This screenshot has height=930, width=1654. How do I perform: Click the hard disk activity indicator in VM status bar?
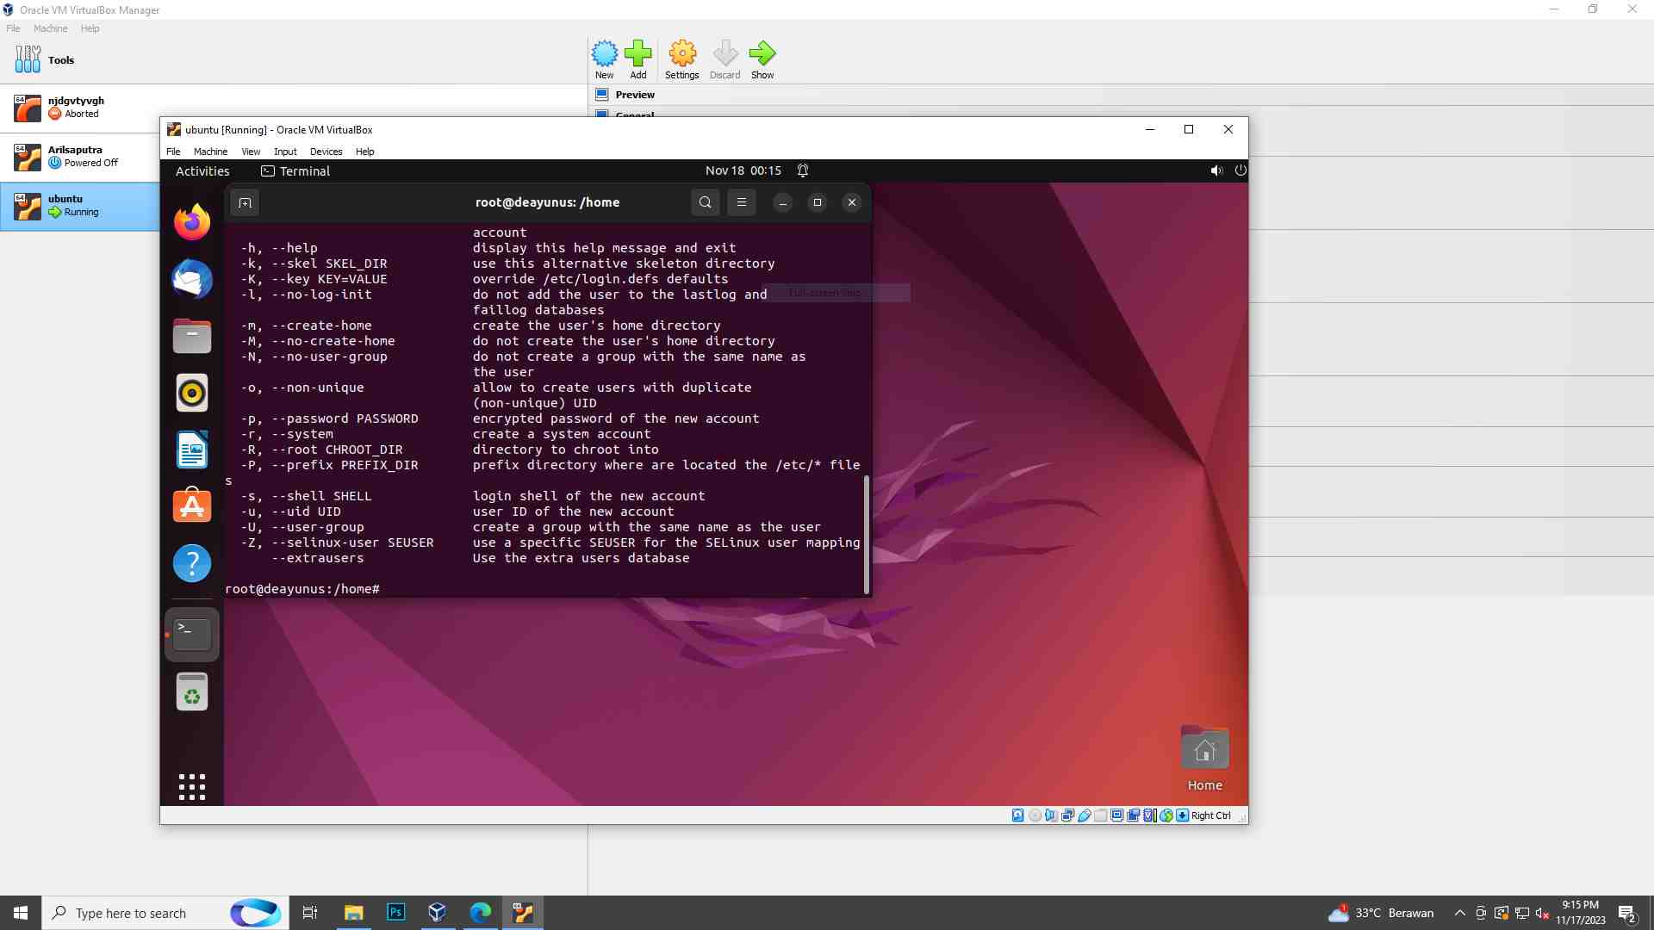[x=1018, y=815]
